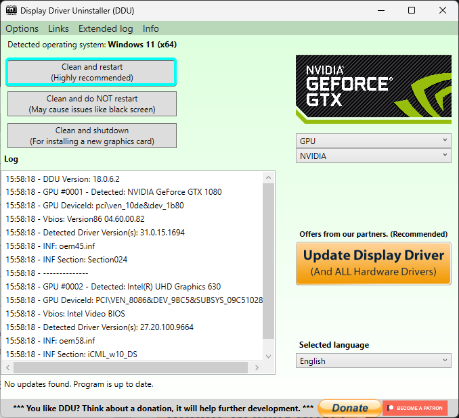Click the Update Display Driver offer button
The height and width of the screenshot is (418, 459).
click(374, 264)
